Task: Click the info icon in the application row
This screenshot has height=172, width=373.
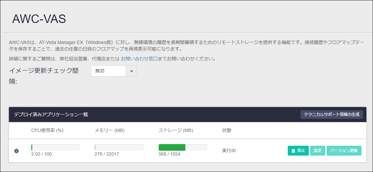Action: pos(16,151)
